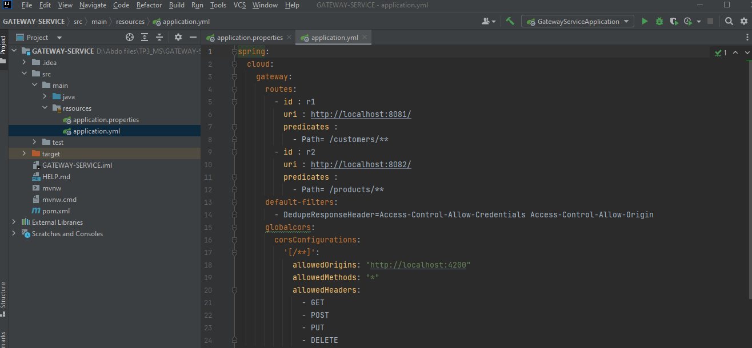Select pom.xml in the Project tree

pyautogui.click(x=55, y=211)
